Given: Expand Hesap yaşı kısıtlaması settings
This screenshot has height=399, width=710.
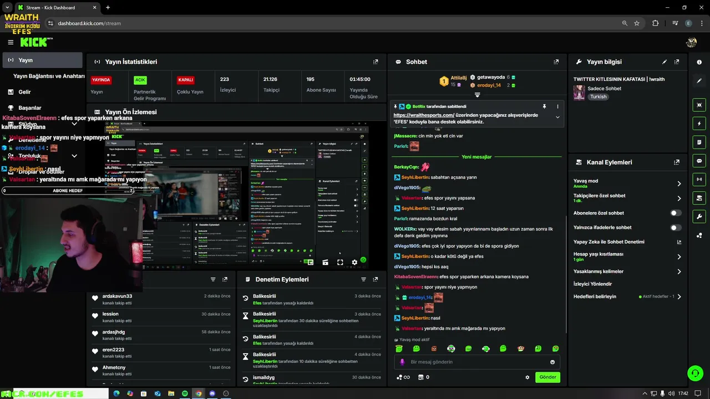Looking at the screenshot, I should click(679, 257).
